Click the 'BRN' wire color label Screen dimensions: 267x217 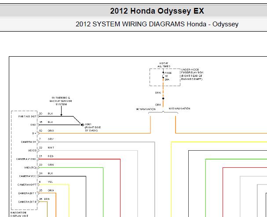click(47, 199)
